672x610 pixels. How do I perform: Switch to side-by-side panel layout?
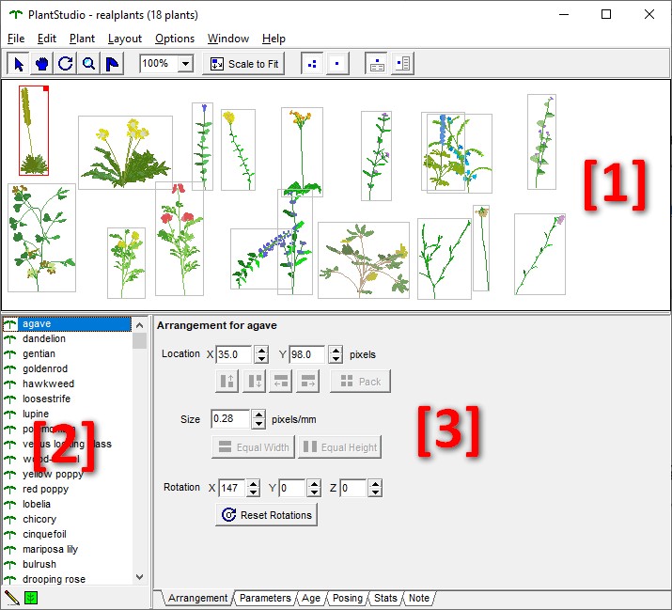coord(402,64)
